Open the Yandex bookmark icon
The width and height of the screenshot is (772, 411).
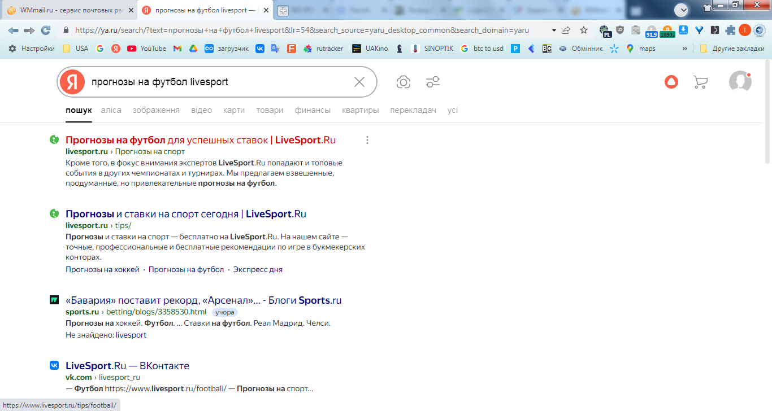click(x=116, y=49)
